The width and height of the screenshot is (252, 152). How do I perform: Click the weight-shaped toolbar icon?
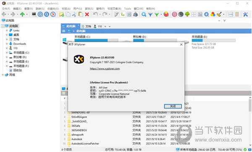[135, 14]
